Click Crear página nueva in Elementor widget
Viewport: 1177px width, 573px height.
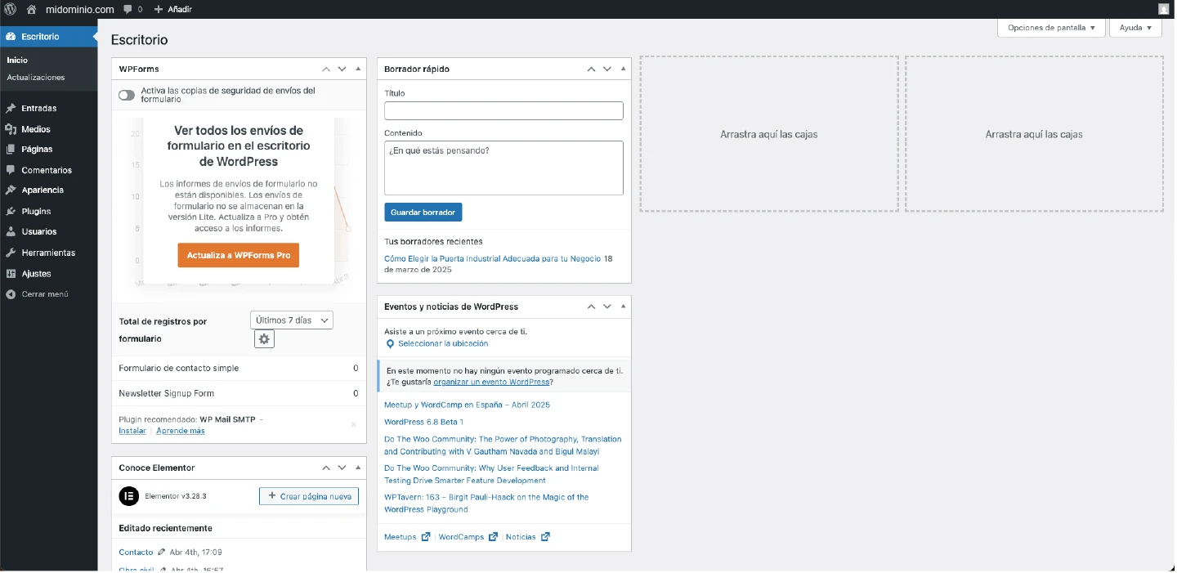309,496
